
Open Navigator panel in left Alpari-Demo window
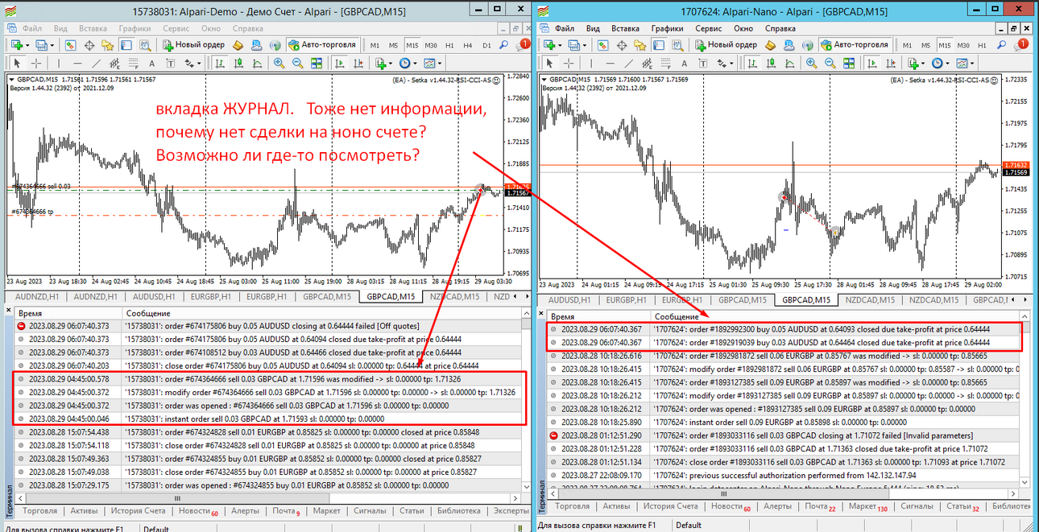tap(107, 44)
